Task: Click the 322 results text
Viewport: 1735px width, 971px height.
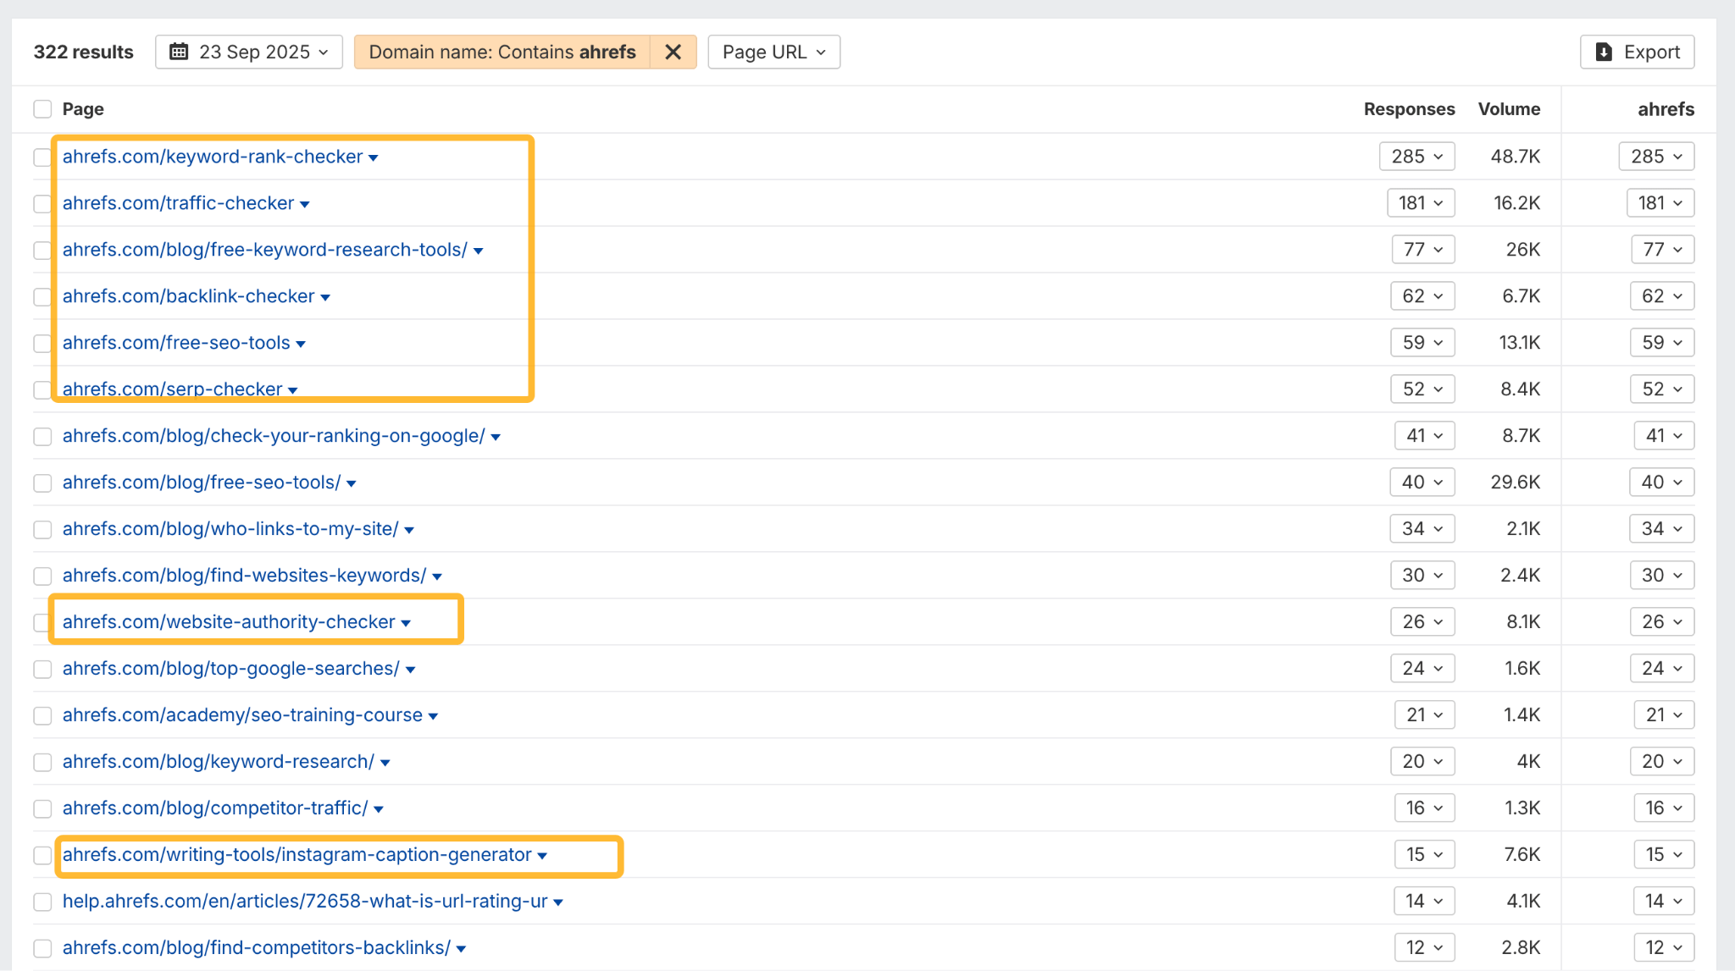Action: 83,52
